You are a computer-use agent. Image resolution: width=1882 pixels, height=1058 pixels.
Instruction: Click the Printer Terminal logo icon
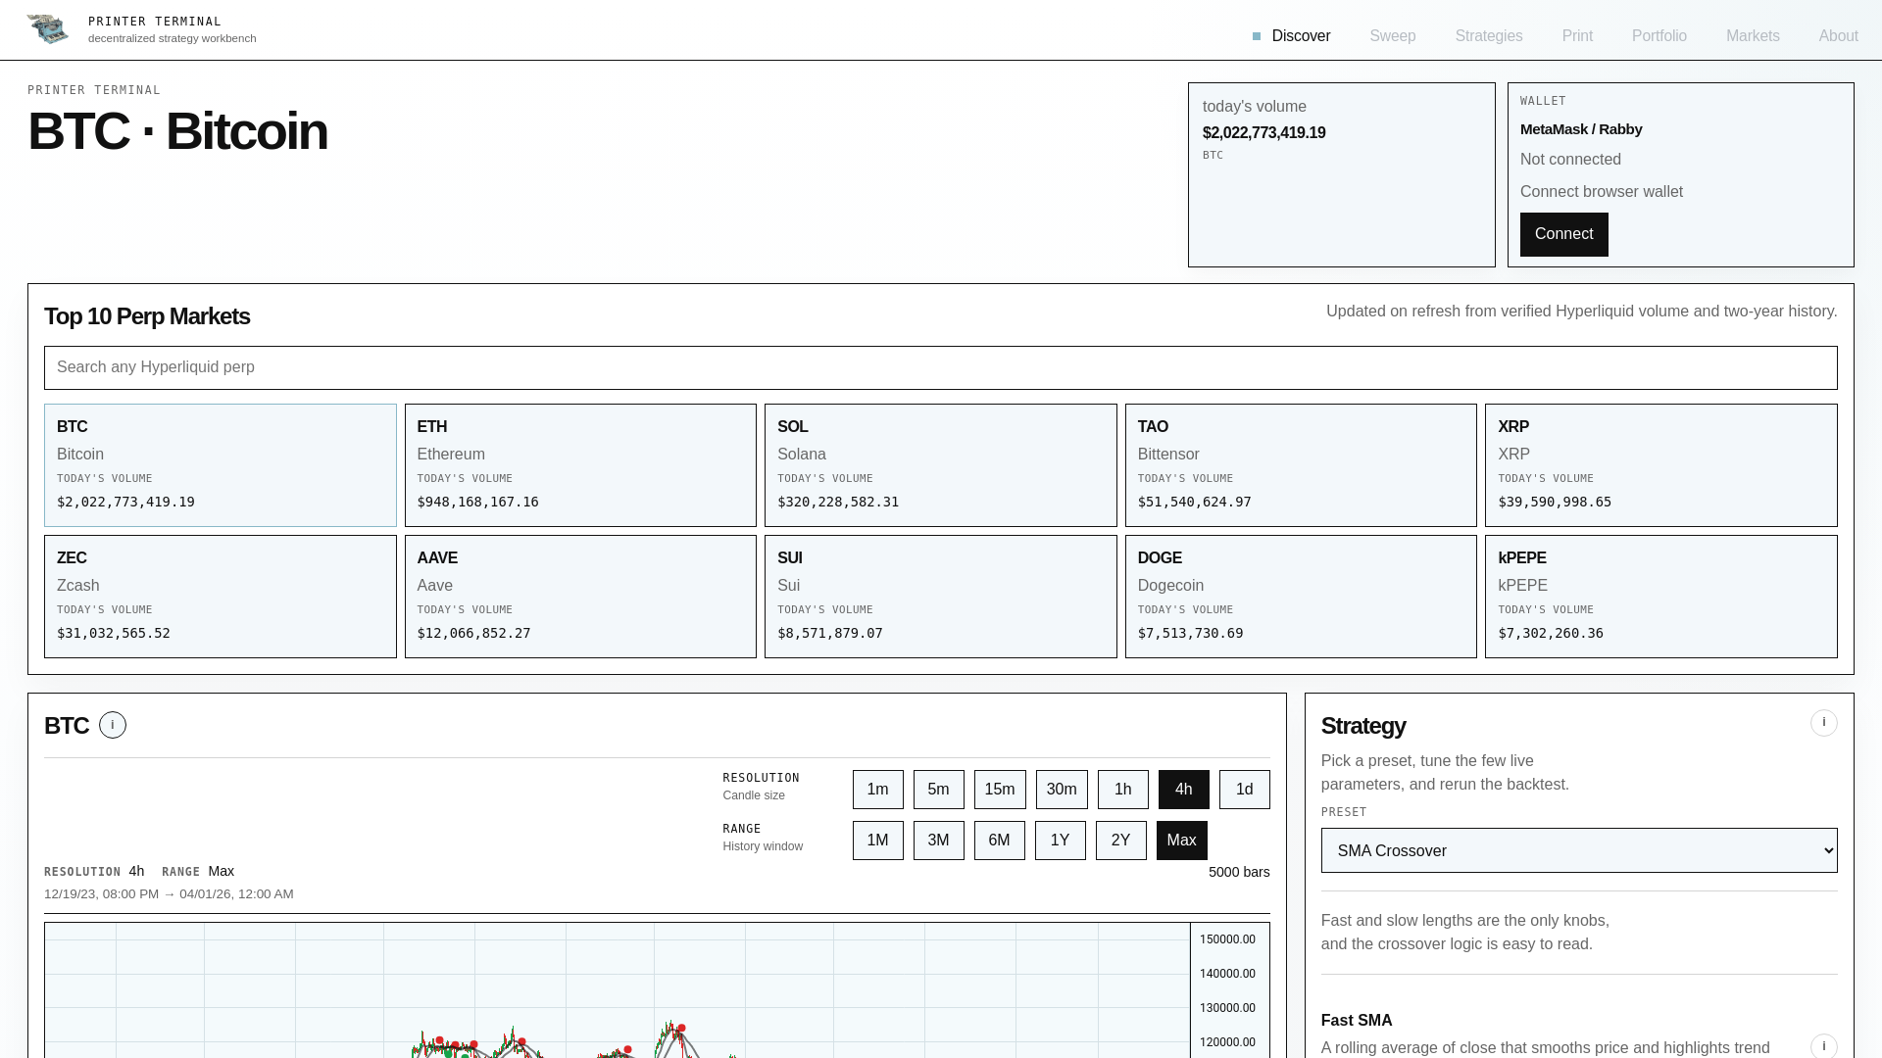(47, 29)
